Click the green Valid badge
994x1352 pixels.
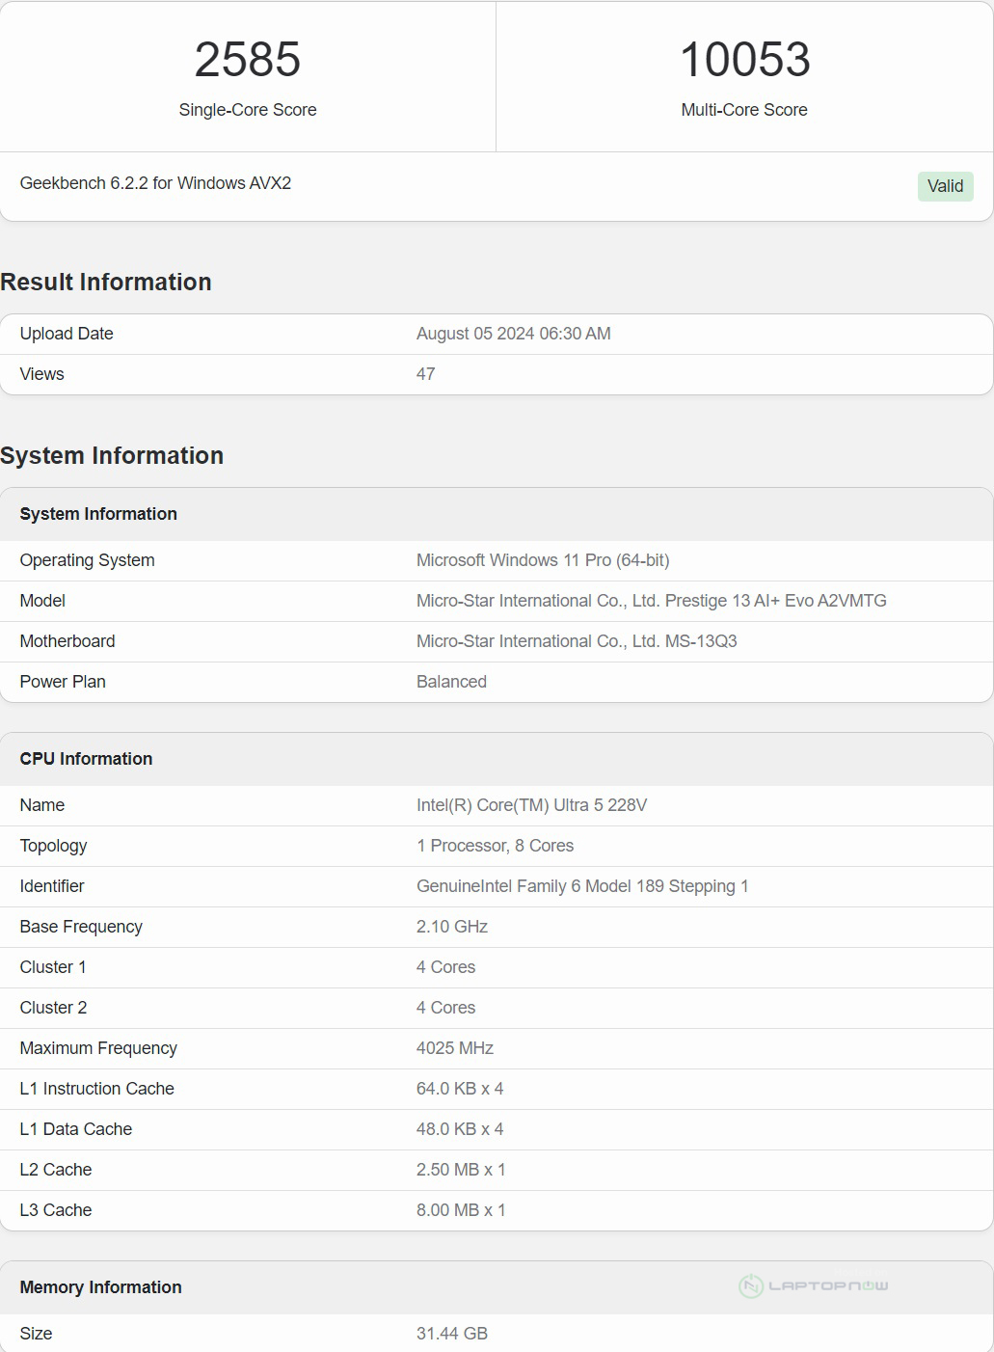[945, 186]
